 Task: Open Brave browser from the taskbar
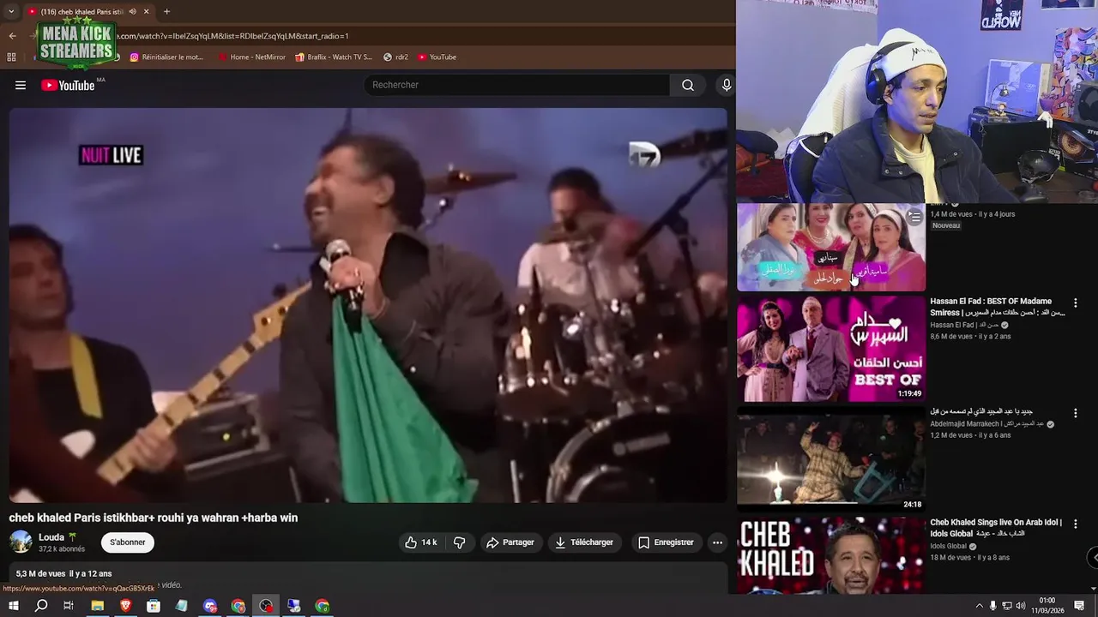(125, 606)
